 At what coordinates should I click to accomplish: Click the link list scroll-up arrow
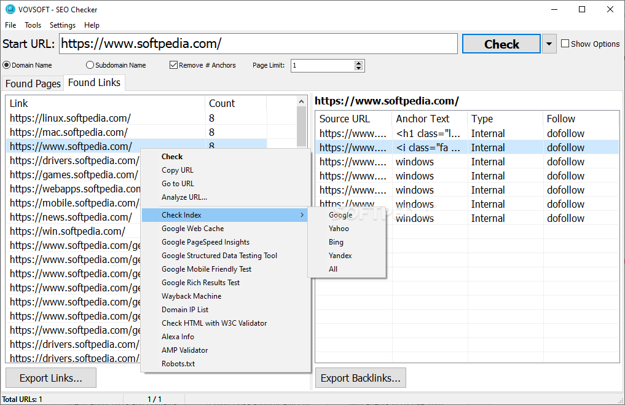(301, 101)
